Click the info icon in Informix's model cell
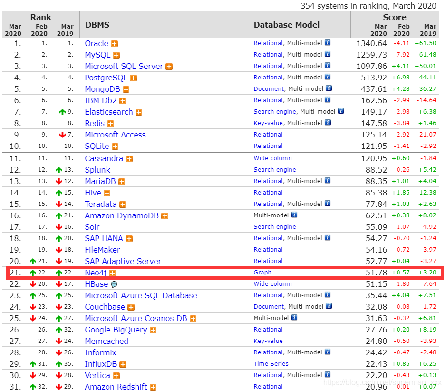446x391 pixels. pyautogui.click(x=328, y=352)
